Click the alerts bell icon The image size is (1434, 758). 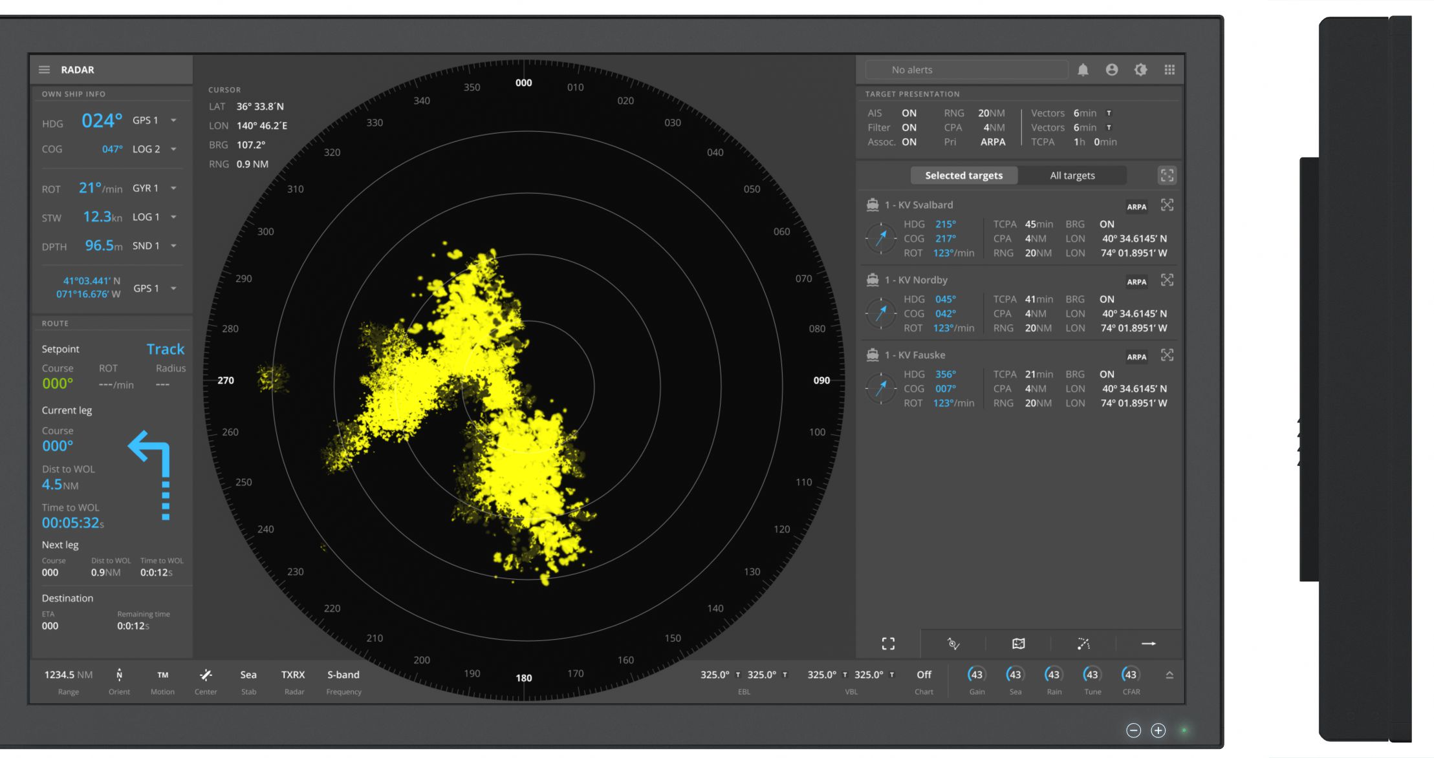[x=1083, y=70]
